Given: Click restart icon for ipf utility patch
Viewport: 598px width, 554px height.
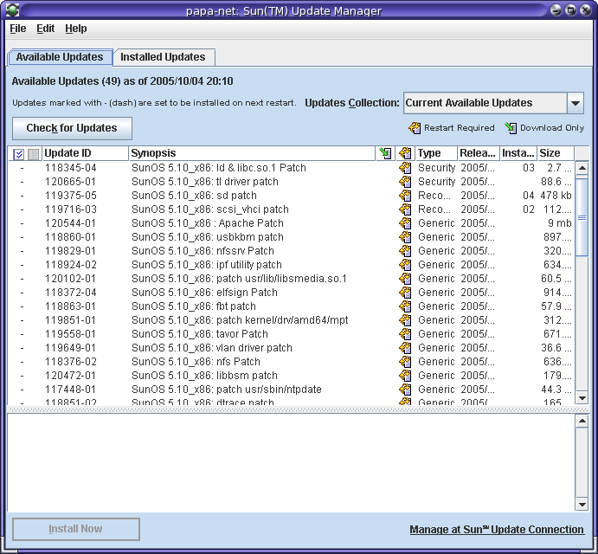Looking at the screenshot, I should pos(405,264).
